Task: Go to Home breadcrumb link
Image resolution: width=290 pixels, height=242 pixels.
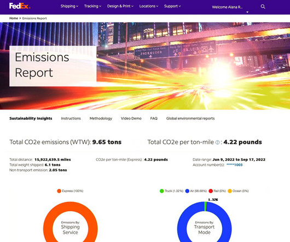Action: click(x=14, y=18)
